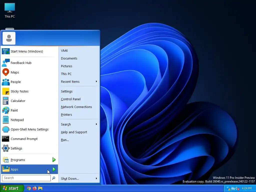Open the Maps app icon
The height and width of the screenshot is (192, 256).
coord(5,72)
